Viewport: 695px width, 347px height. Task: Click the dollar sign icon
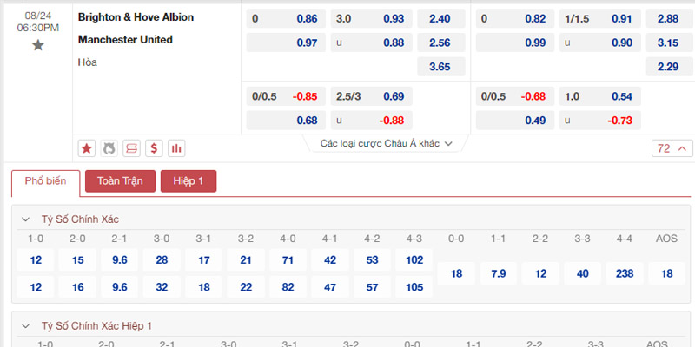(x=154, y=148)
